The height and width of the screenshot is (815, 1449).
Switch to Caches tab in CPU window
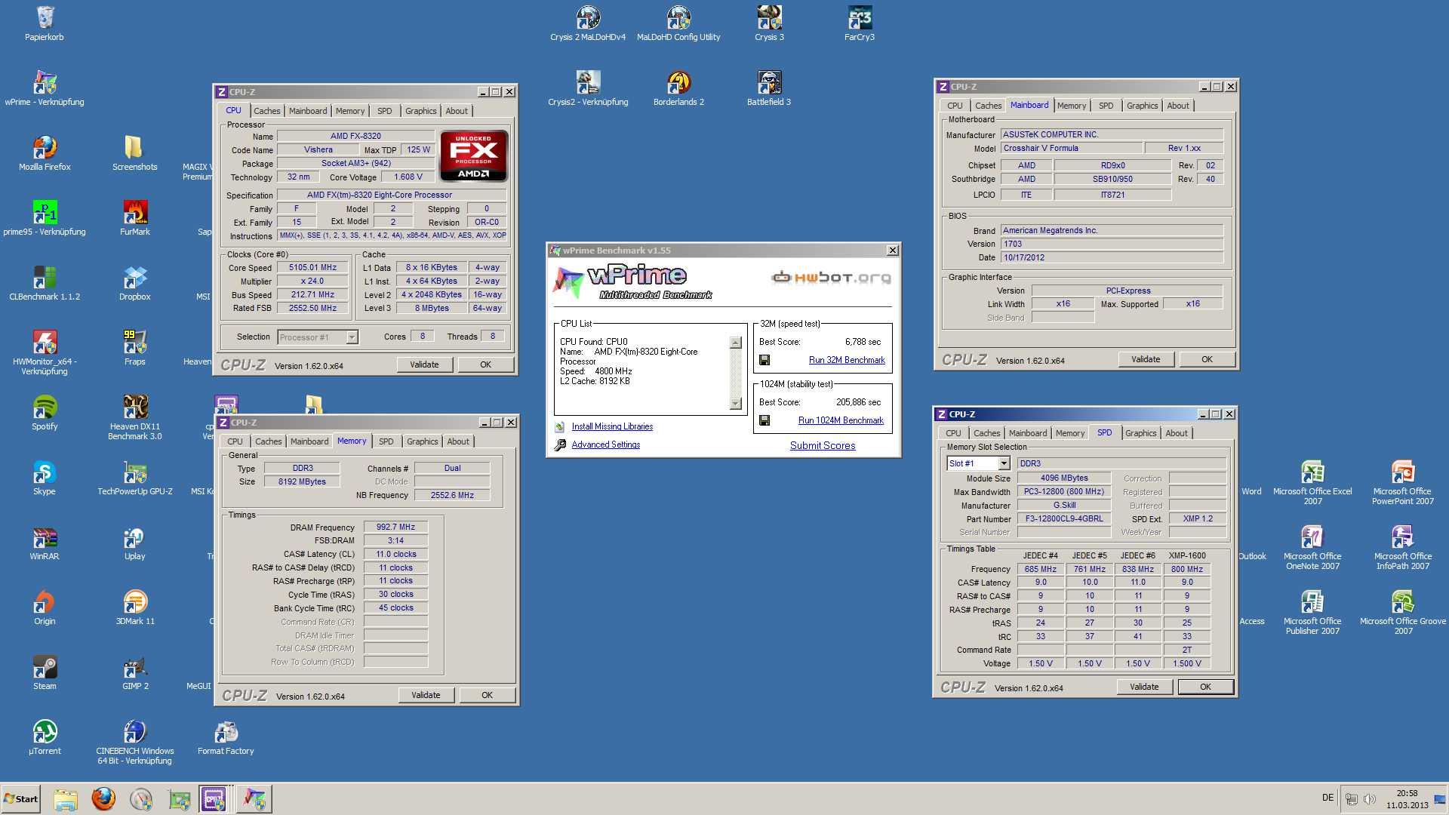pyautogui.click(x=266, y=111)
